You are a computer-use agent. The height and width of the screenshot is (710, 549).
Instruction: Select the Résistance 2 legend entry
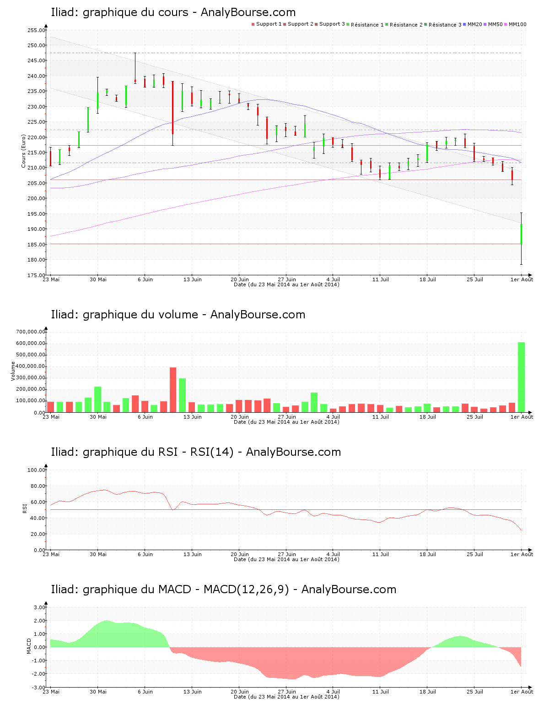404,25
